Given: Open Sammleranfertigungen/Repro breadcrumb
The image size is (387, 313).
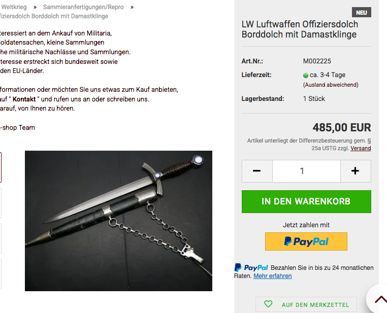Looking at the screenshot, I should 83,7.
